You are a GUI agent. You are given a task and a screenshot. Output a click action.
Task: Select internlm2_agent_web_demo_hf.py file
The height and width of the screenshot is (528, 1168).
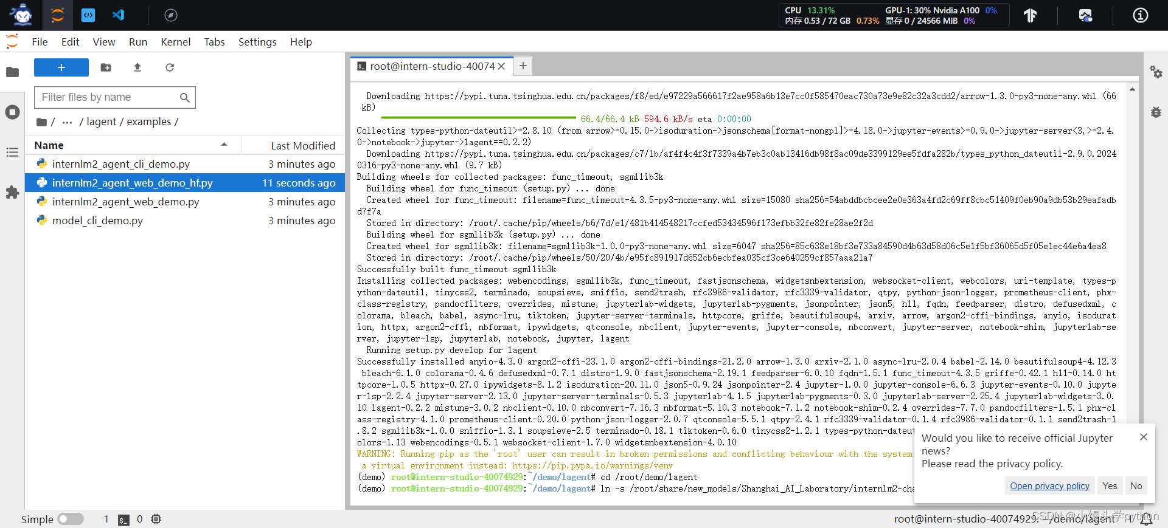coord(185,183)
